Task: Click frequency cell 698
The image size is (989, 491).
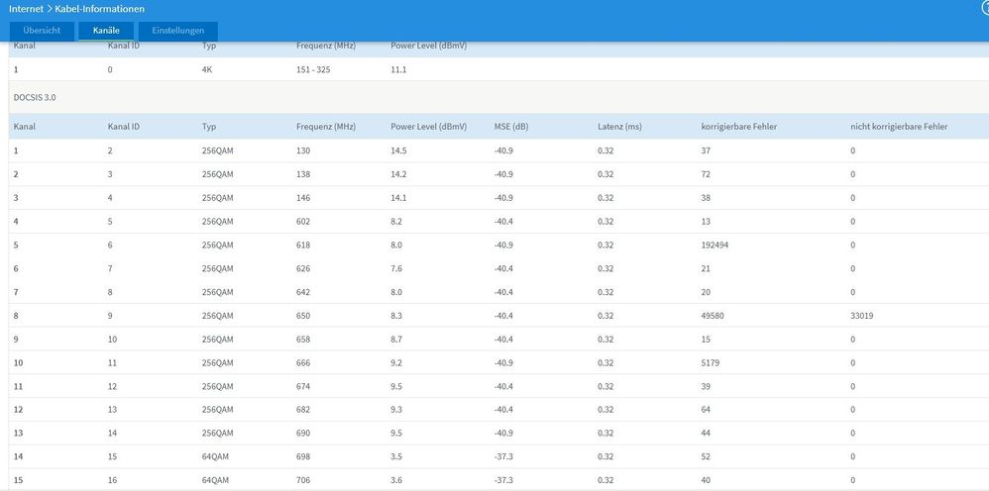Action: [303, 456]
